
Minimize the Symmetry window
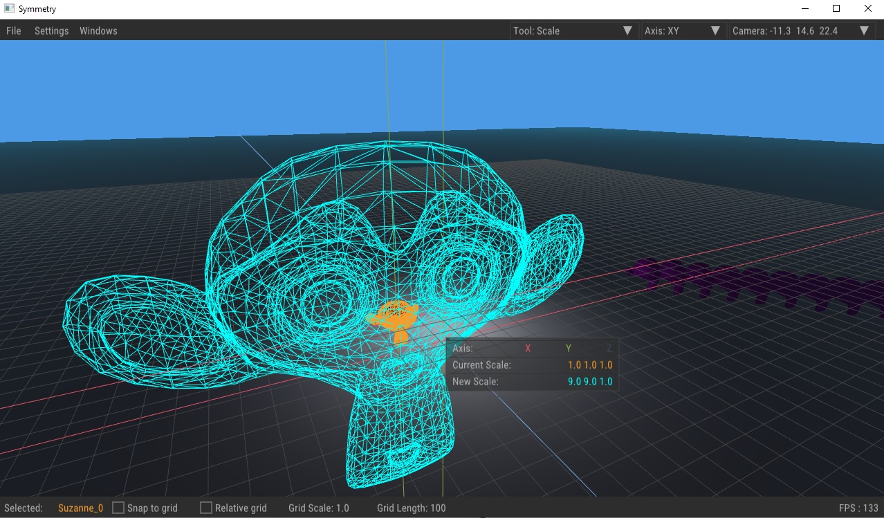click(x=805, y=9)
